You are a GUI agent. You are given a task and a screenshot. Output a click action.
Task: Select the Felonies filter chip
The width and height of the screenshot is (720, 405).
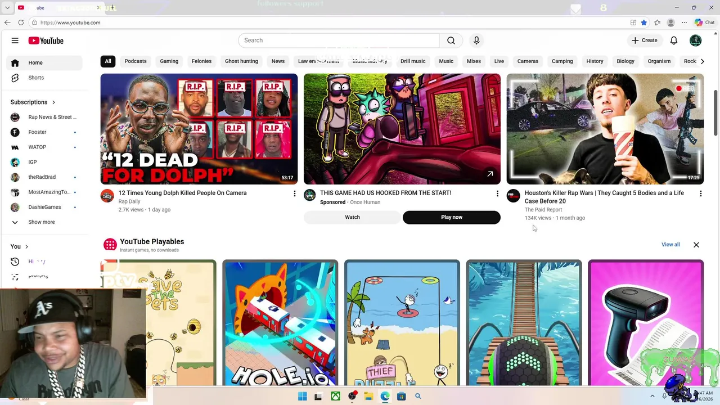click(x=201, y=61)
